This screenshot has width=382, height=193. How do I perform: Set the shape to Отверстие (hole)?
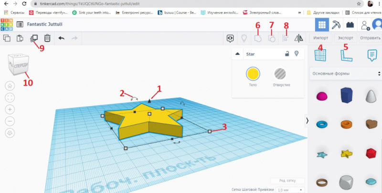click(281, 74)
